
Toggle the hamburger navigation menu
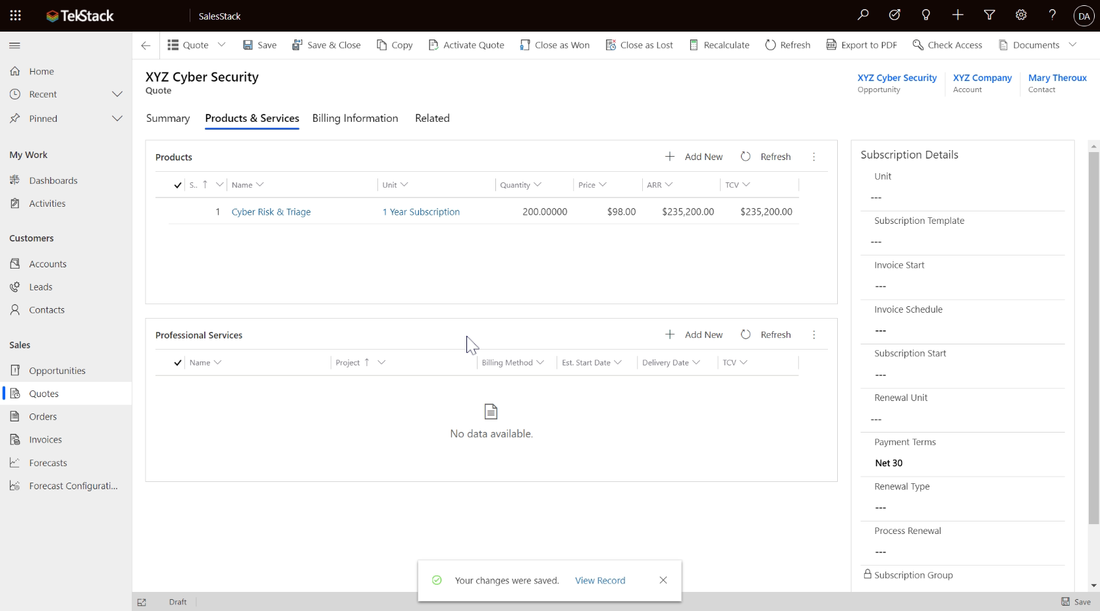[14, 45]
